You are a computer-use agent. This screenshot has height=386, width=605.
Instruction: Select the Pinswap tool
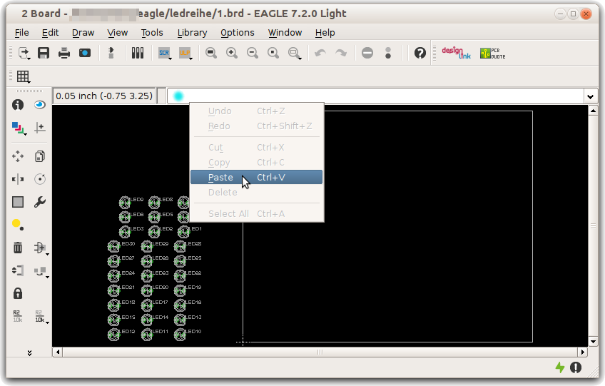[18, 270]
